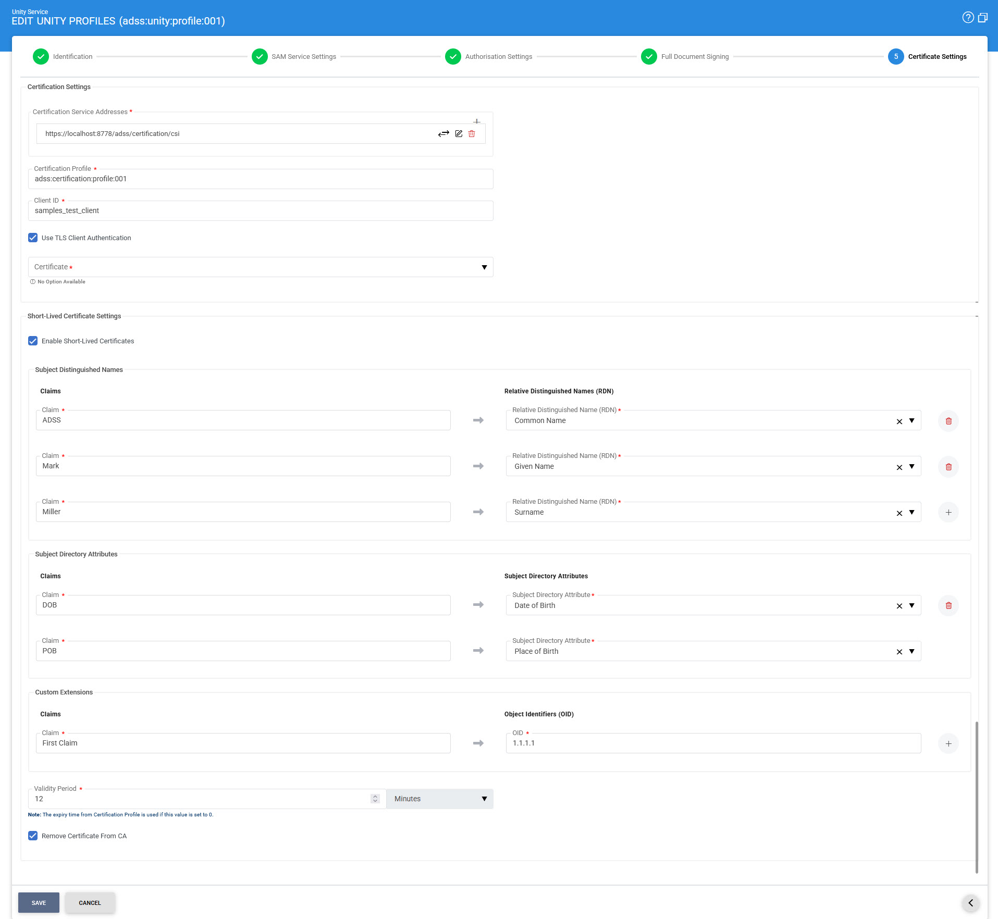Delete the ADSS Common Name claim row
The width and height of the screenshot is (998, 919).
point(948,421)
